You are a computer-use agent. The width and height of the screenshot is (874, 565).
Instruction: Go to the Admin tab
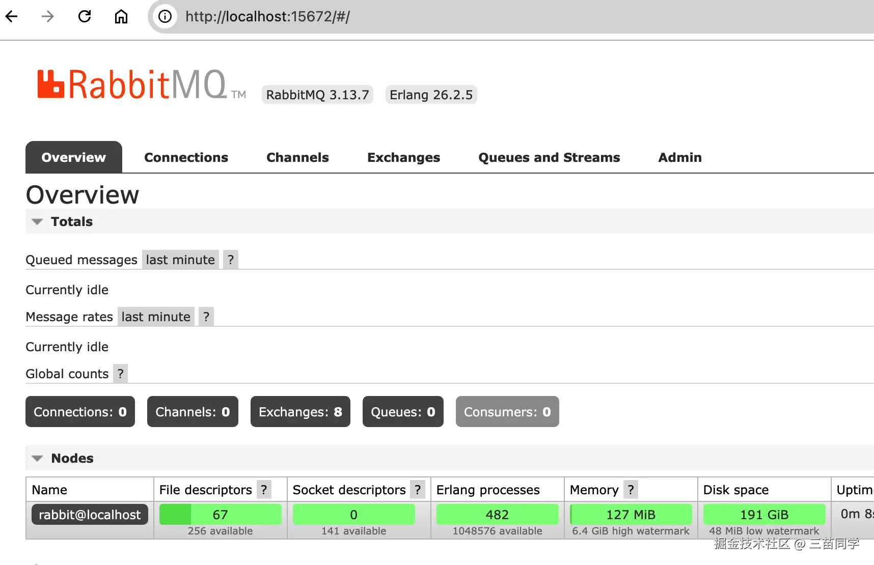pos(680,157)
